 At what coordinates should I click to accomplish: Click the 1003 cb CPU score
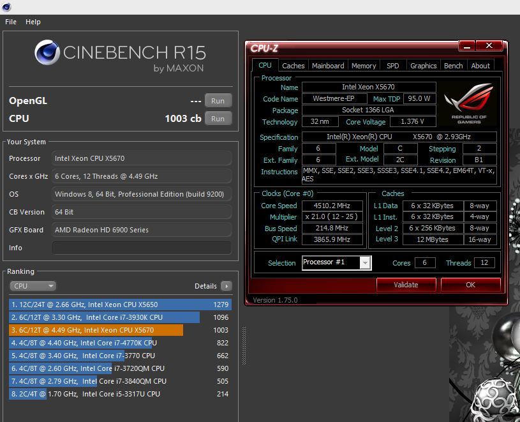(x=183, y=119)
